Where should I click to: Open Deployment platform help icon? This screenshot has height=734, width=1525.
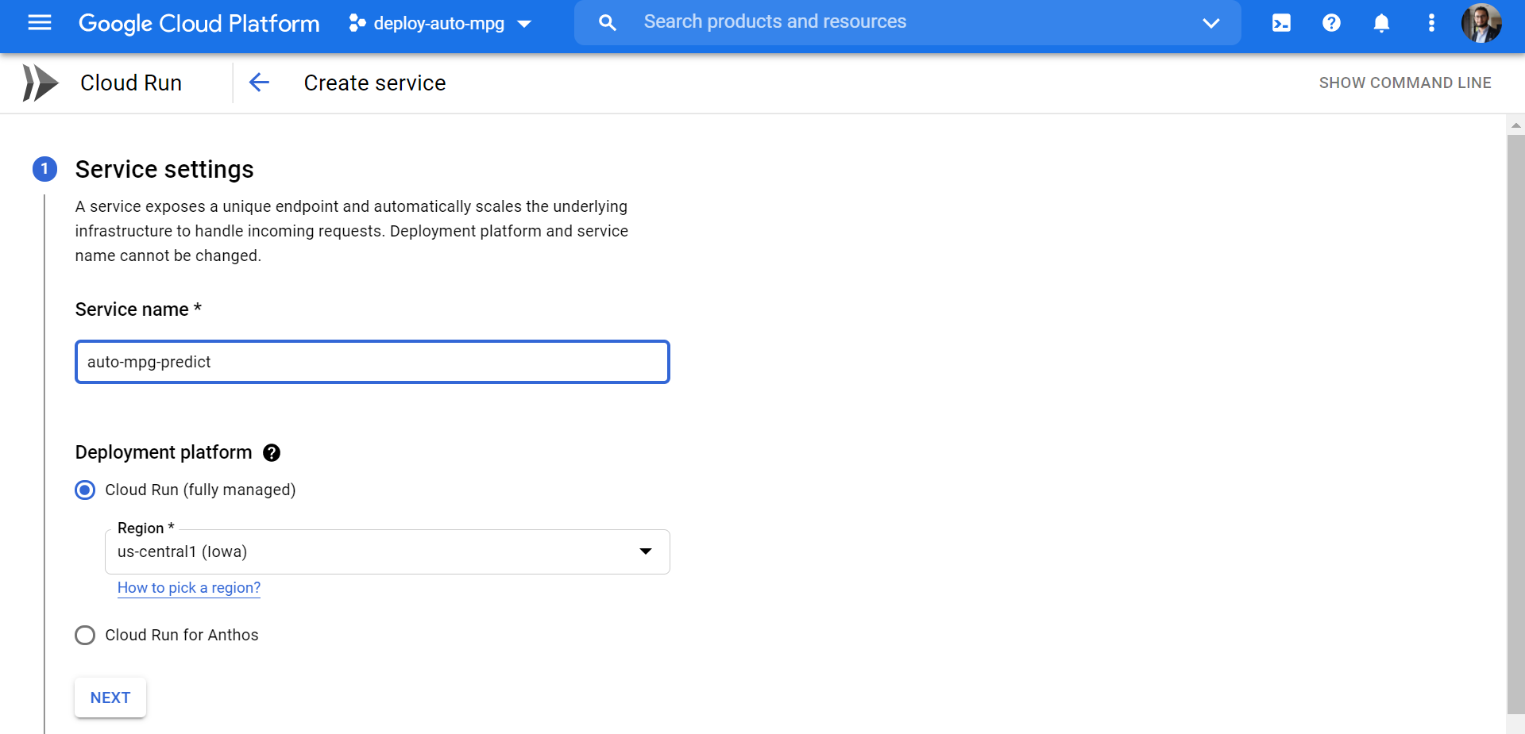click(272, 452)
